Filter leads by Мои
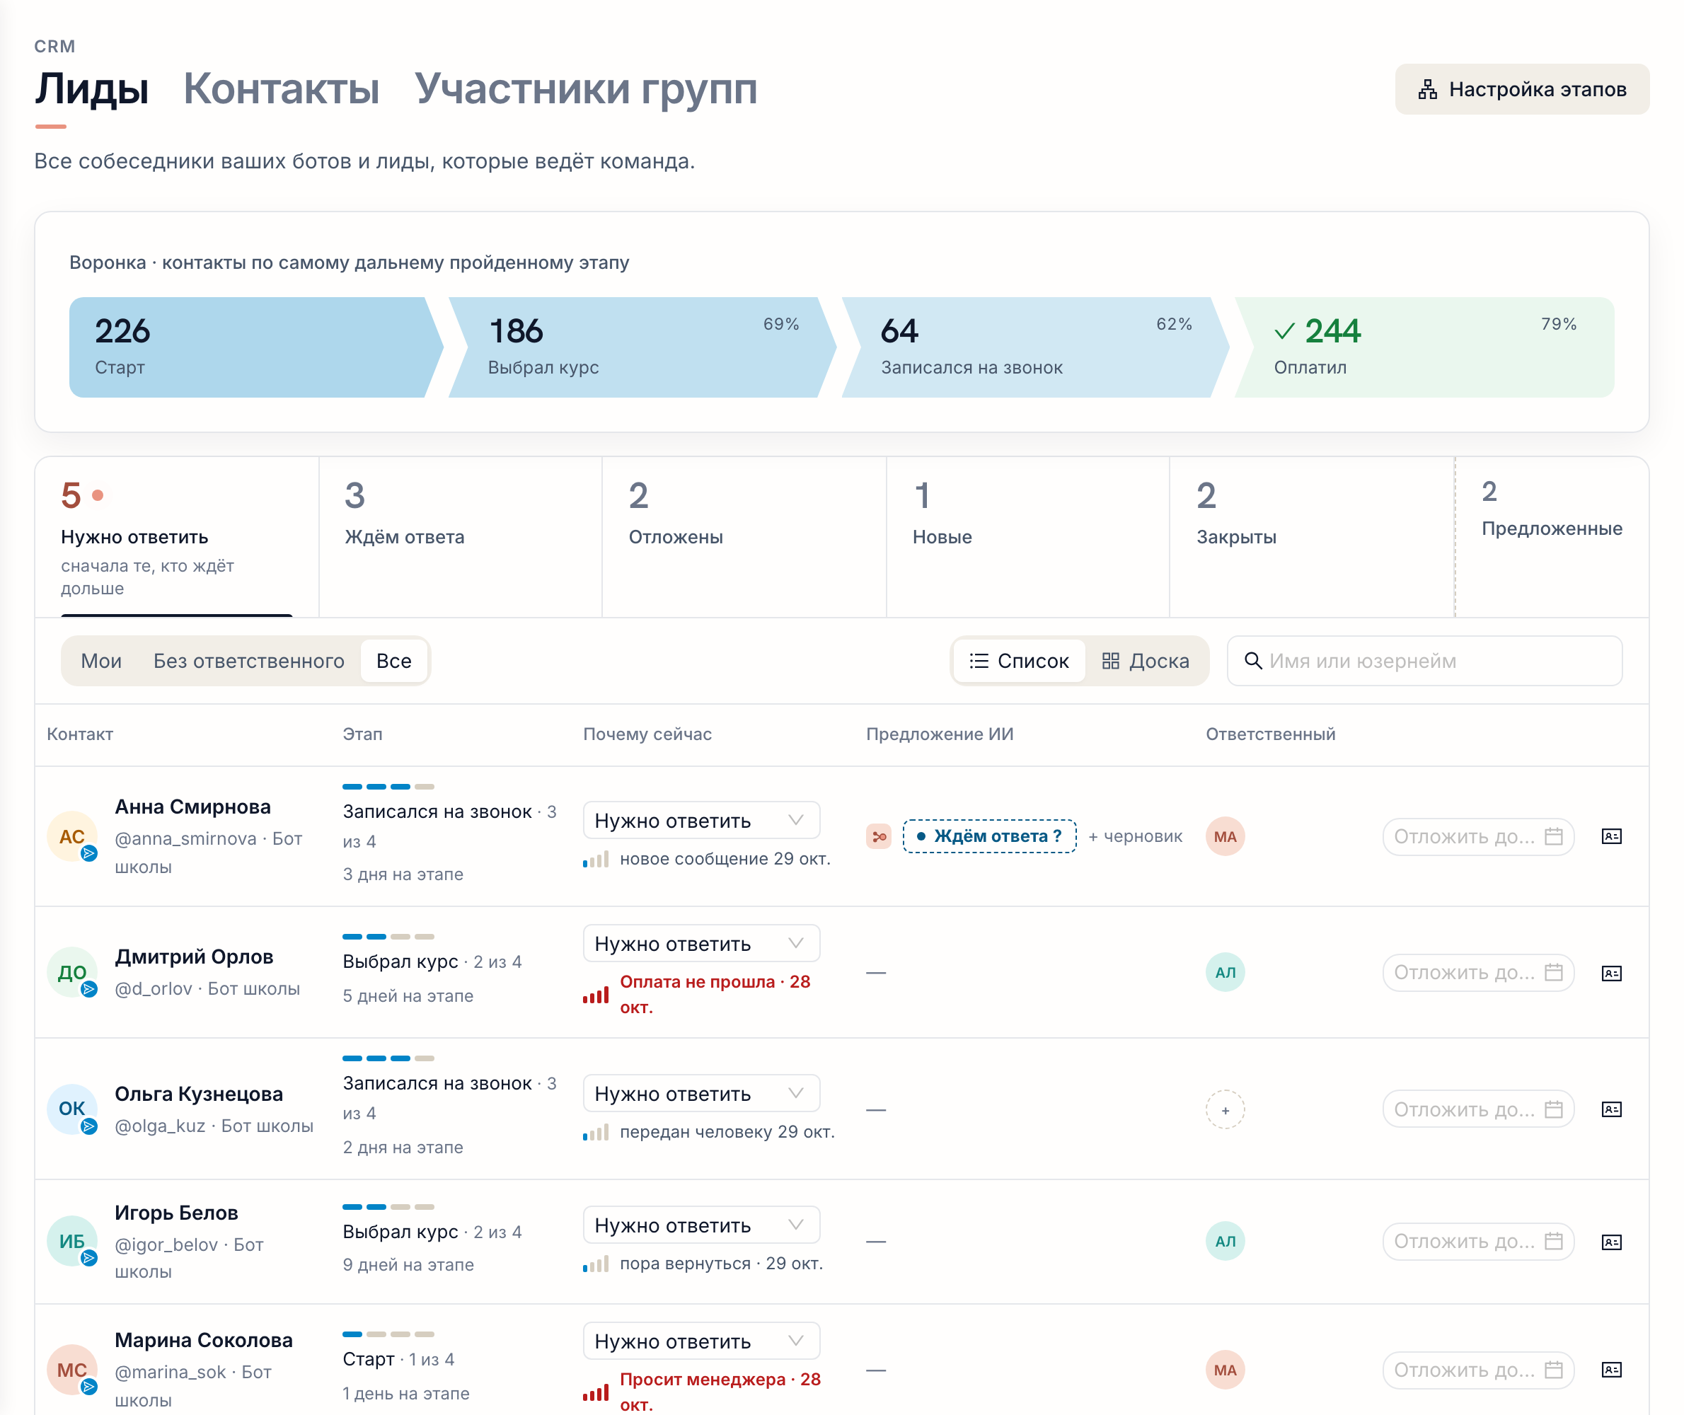The height and width of the screenshot is (1415, 1684). point(101,661)
